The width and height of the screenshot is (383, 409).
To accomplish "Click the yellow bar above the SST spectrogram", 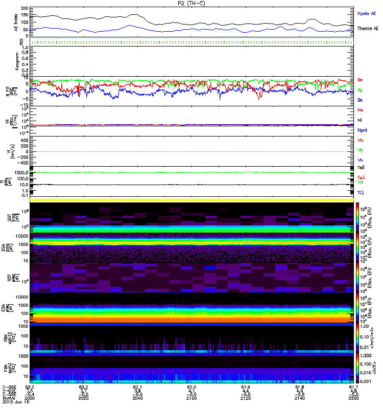I will [x=192, y=200].
